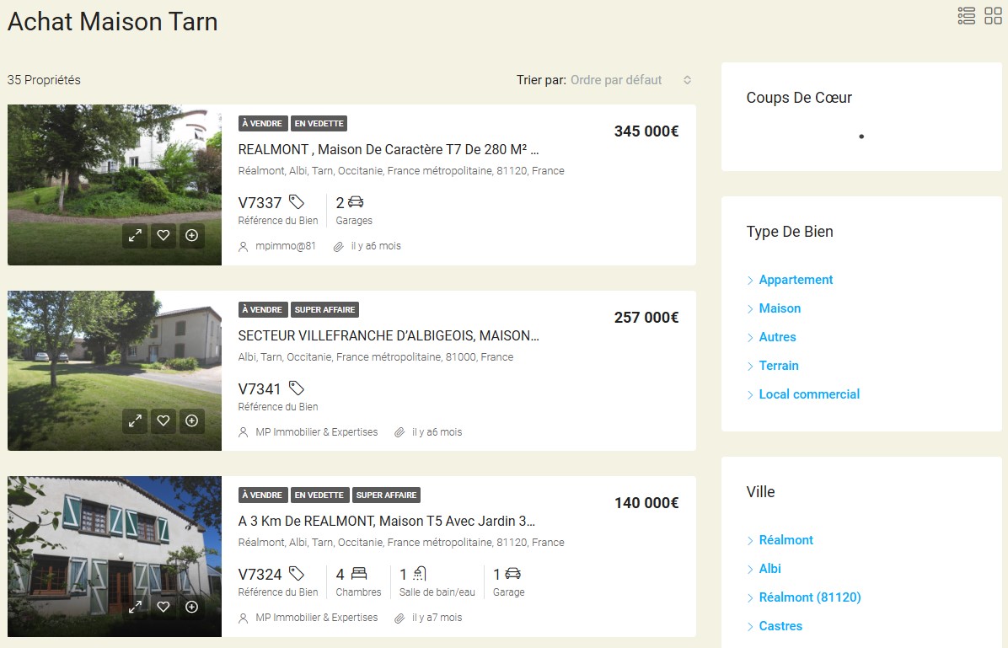Filter by Appartement property type
Image resolution: width=1008 pixels, height=648 pixels.
pos(796,280)
